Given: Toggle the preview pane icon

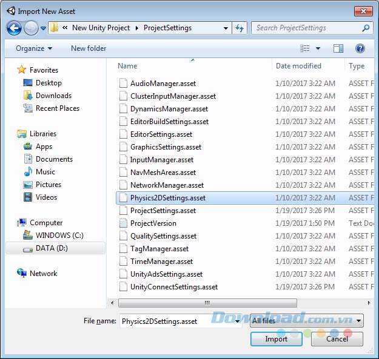Looking at the screenshot, I should 338,48.
